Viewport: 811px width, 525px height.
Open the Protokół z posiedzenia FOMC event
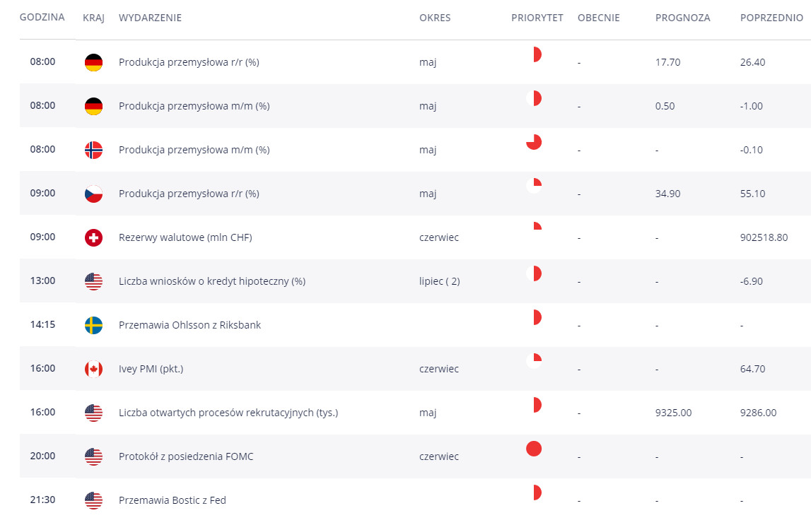pyautogui.click(x=186, y=456)
